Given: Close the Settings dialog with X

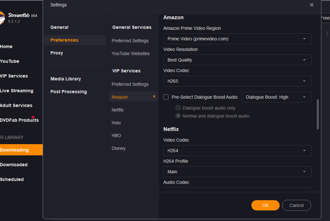Looking at the screenshot, I should coord(312,5).
